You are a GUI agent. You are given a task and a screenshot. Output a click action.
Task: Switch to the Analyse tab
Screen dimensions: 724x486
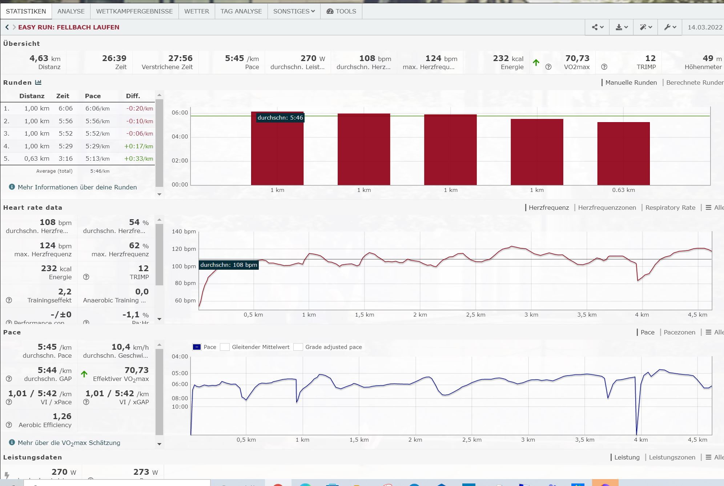(x=71, y=11)
